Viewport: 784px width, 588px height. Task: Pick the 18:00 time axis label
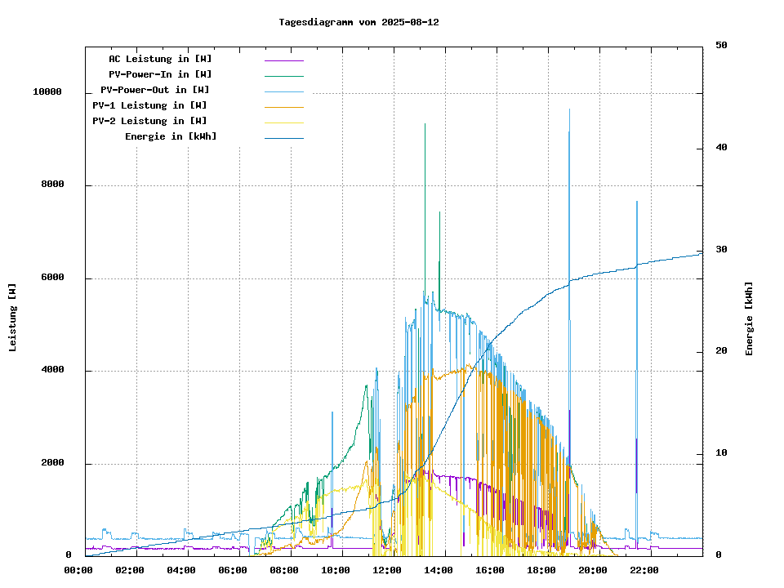(x=541, y=570)
